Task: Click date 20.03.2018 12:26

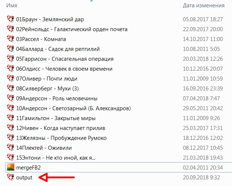Action: pos(203,59)
